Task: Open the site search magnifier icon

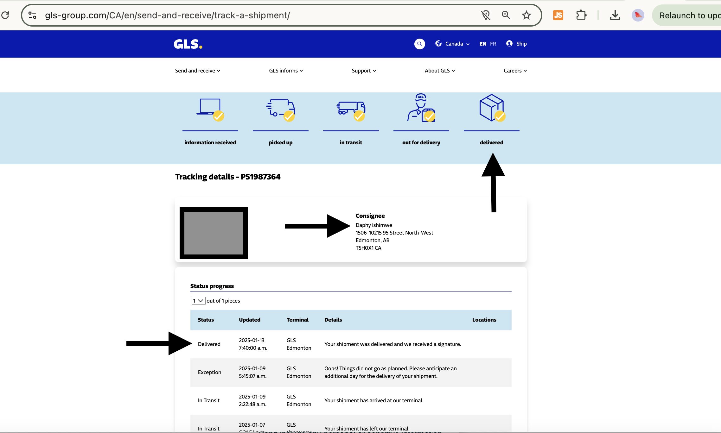Action: (419, 44)
